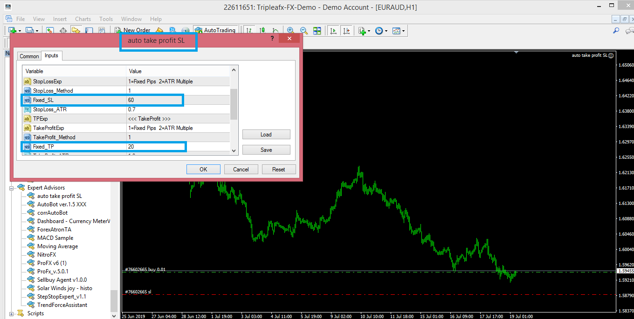
Task: Open the periodicity clock dropdown arrow
Action: 386,31
